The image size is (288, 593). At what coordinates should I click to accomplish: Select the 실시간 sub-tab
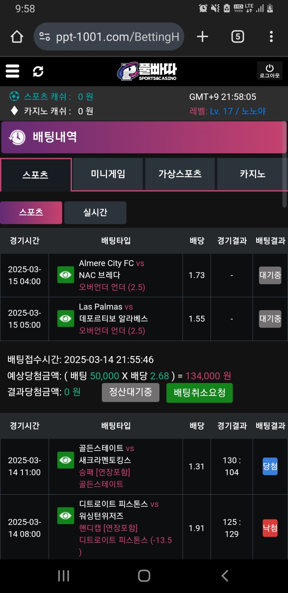pos(95,212)
